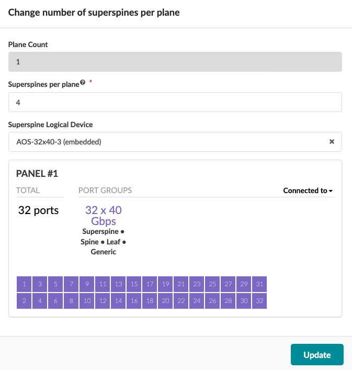The width and height of the screenshot is (352, 370).
Task: Select port 20 in the bottom row
Action: tap(165, 301)
